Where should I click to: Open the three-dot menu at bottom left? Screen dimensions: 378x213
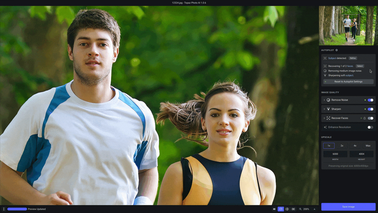(x=4, y=209)
